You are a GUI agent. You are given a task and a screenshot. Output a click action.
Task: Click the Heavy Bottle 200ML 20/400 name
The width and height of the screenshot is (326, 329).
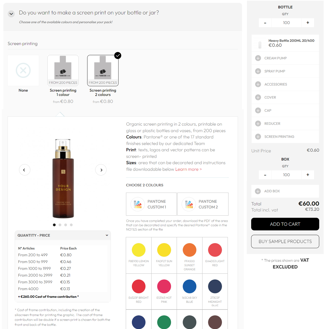pyautogui.click(x=291, y=41)
